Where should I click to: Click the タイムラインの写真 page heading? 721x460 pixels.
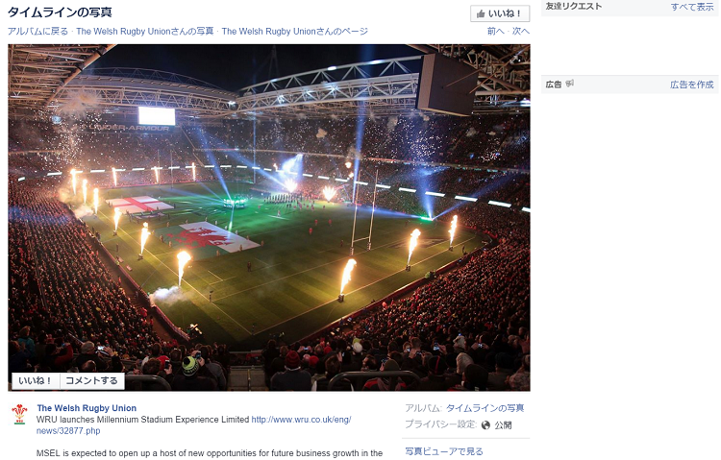60,12
